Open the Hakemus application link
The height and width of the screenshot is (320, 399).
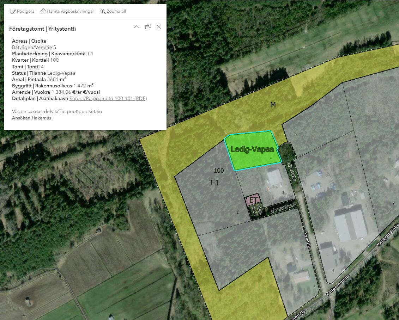click(x=41, y=118)
